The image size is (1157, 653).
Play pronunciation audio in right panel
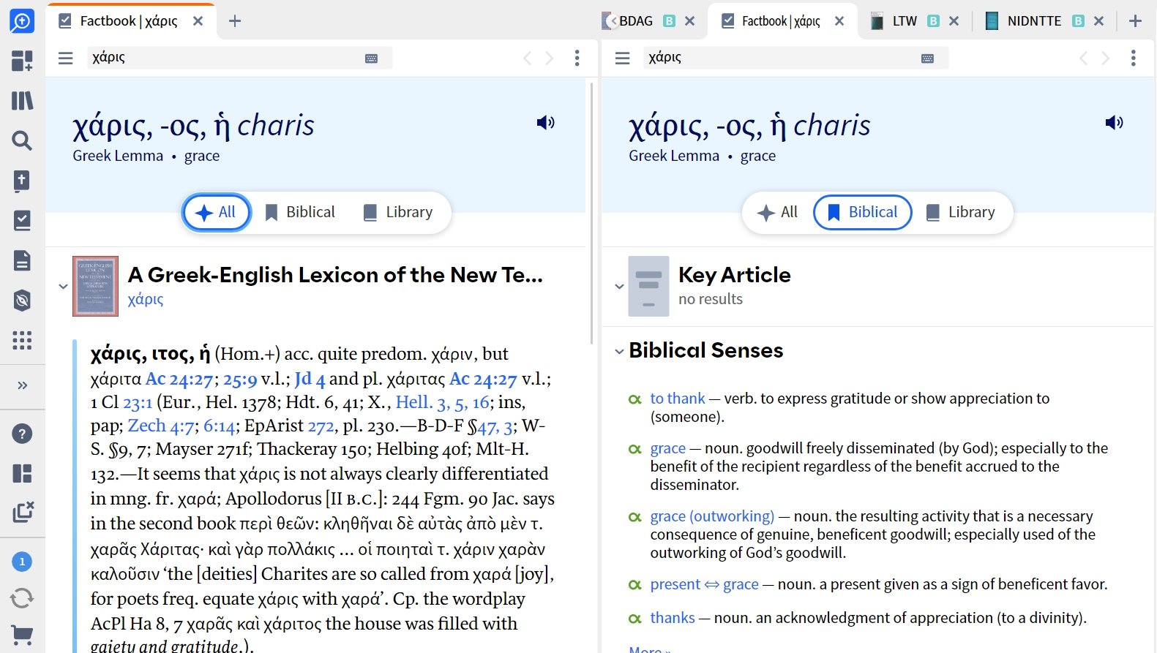click(1114, 122)
